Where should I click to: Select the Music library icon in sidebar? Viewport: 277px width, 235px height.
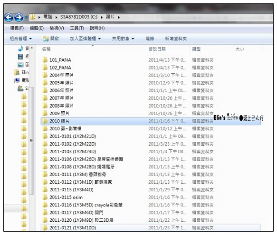pos(21,48)
